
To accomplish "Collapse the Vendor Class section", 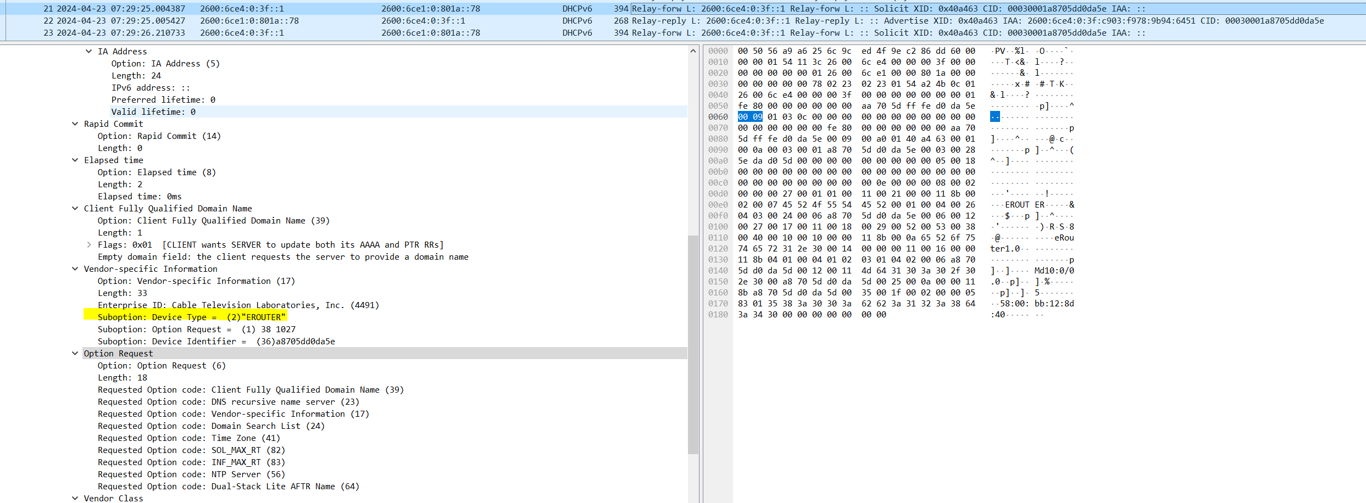I will 75,498.
